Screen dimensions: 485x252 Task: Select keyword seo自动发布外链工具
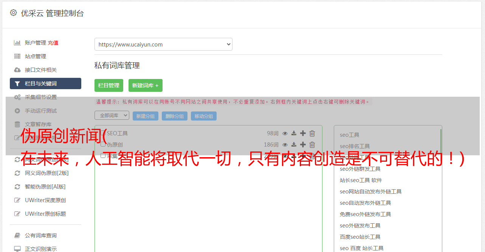pos(366,203)
